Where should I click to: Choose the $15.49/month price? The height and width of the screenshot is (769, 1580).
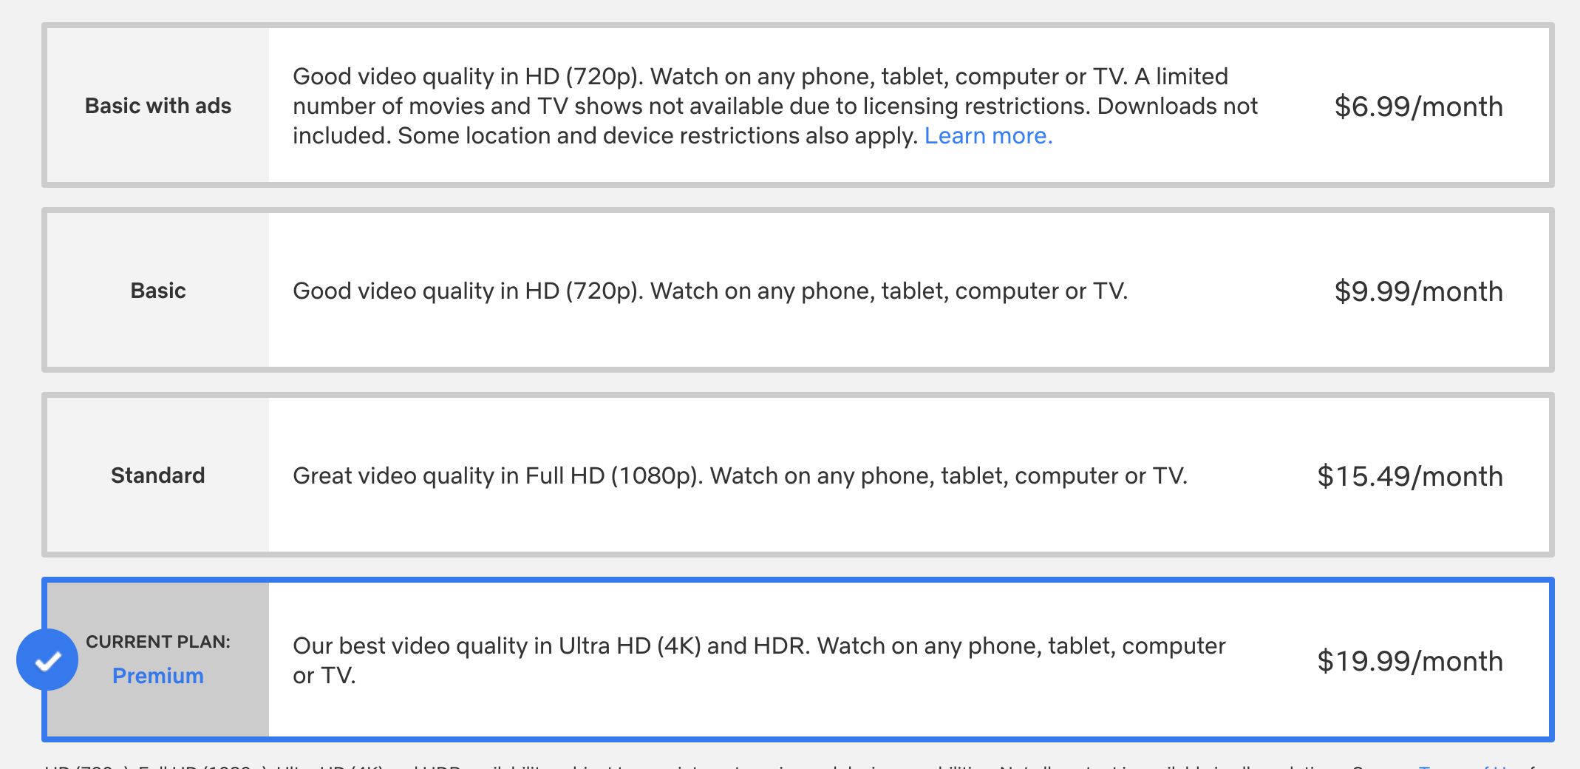tap(1410, 476)
